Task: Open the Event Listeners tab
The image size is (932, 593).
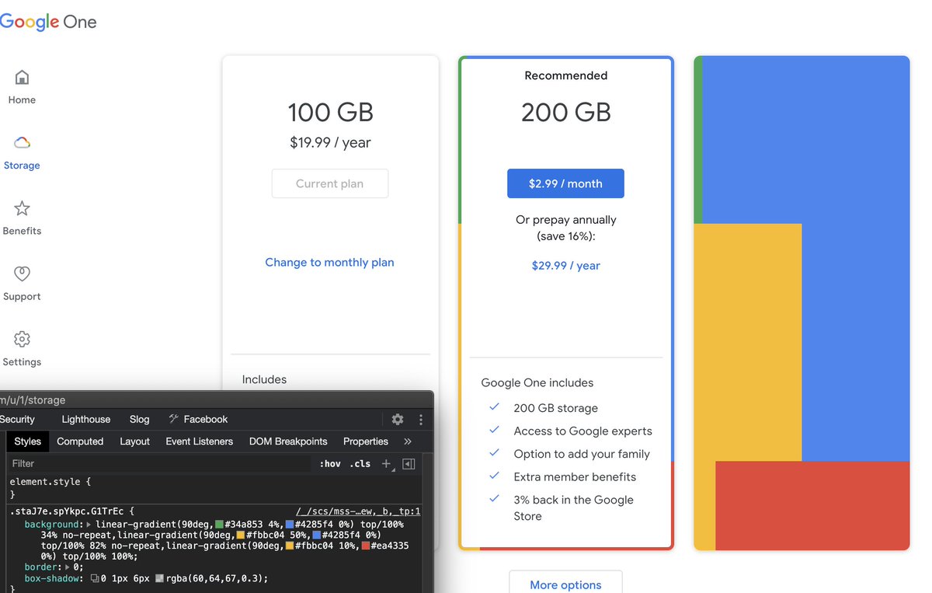Action: click(x=199, y=441)
